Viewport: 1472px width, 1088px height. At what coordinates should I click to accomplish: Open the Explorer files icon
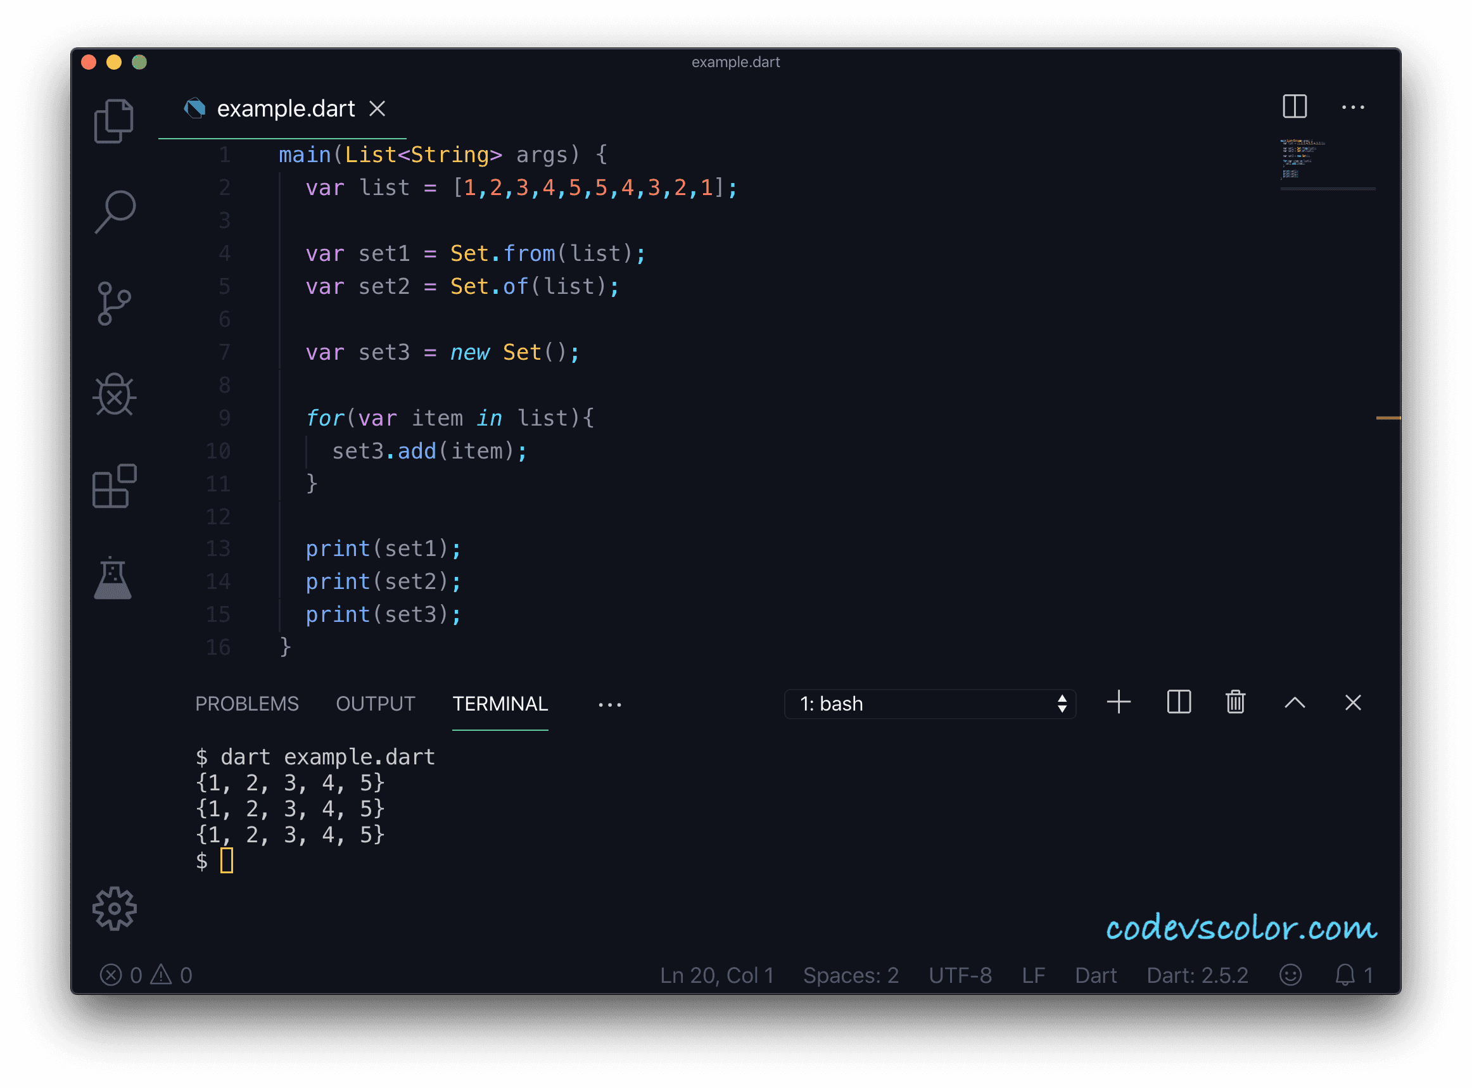pyautogui.click(x=114, y=121)
